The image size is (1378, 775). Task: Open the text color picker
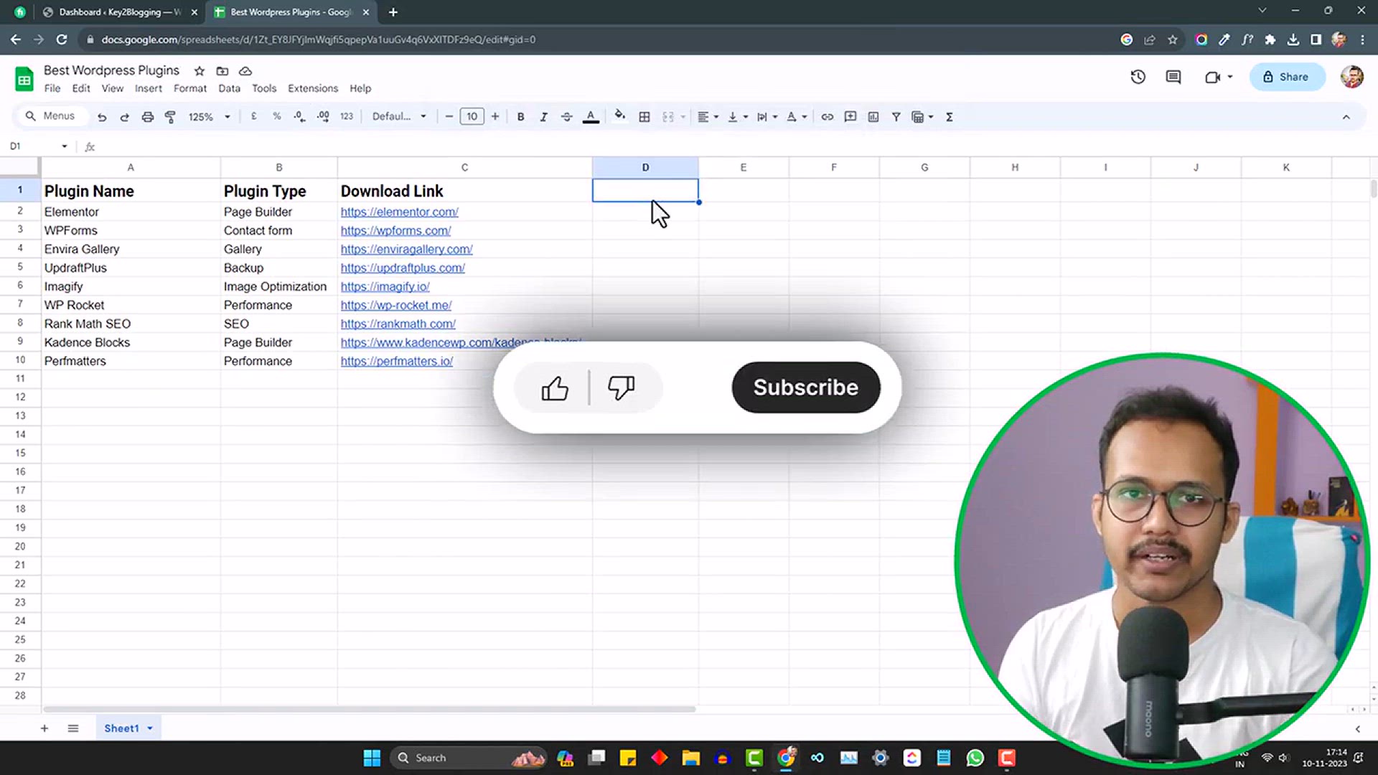(x=591, y=117)
